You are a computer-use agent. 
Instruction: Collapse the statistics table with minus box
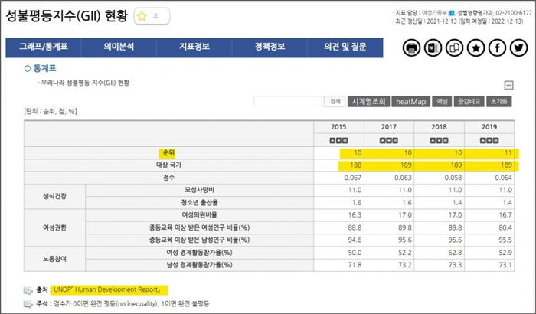[508, 86]
